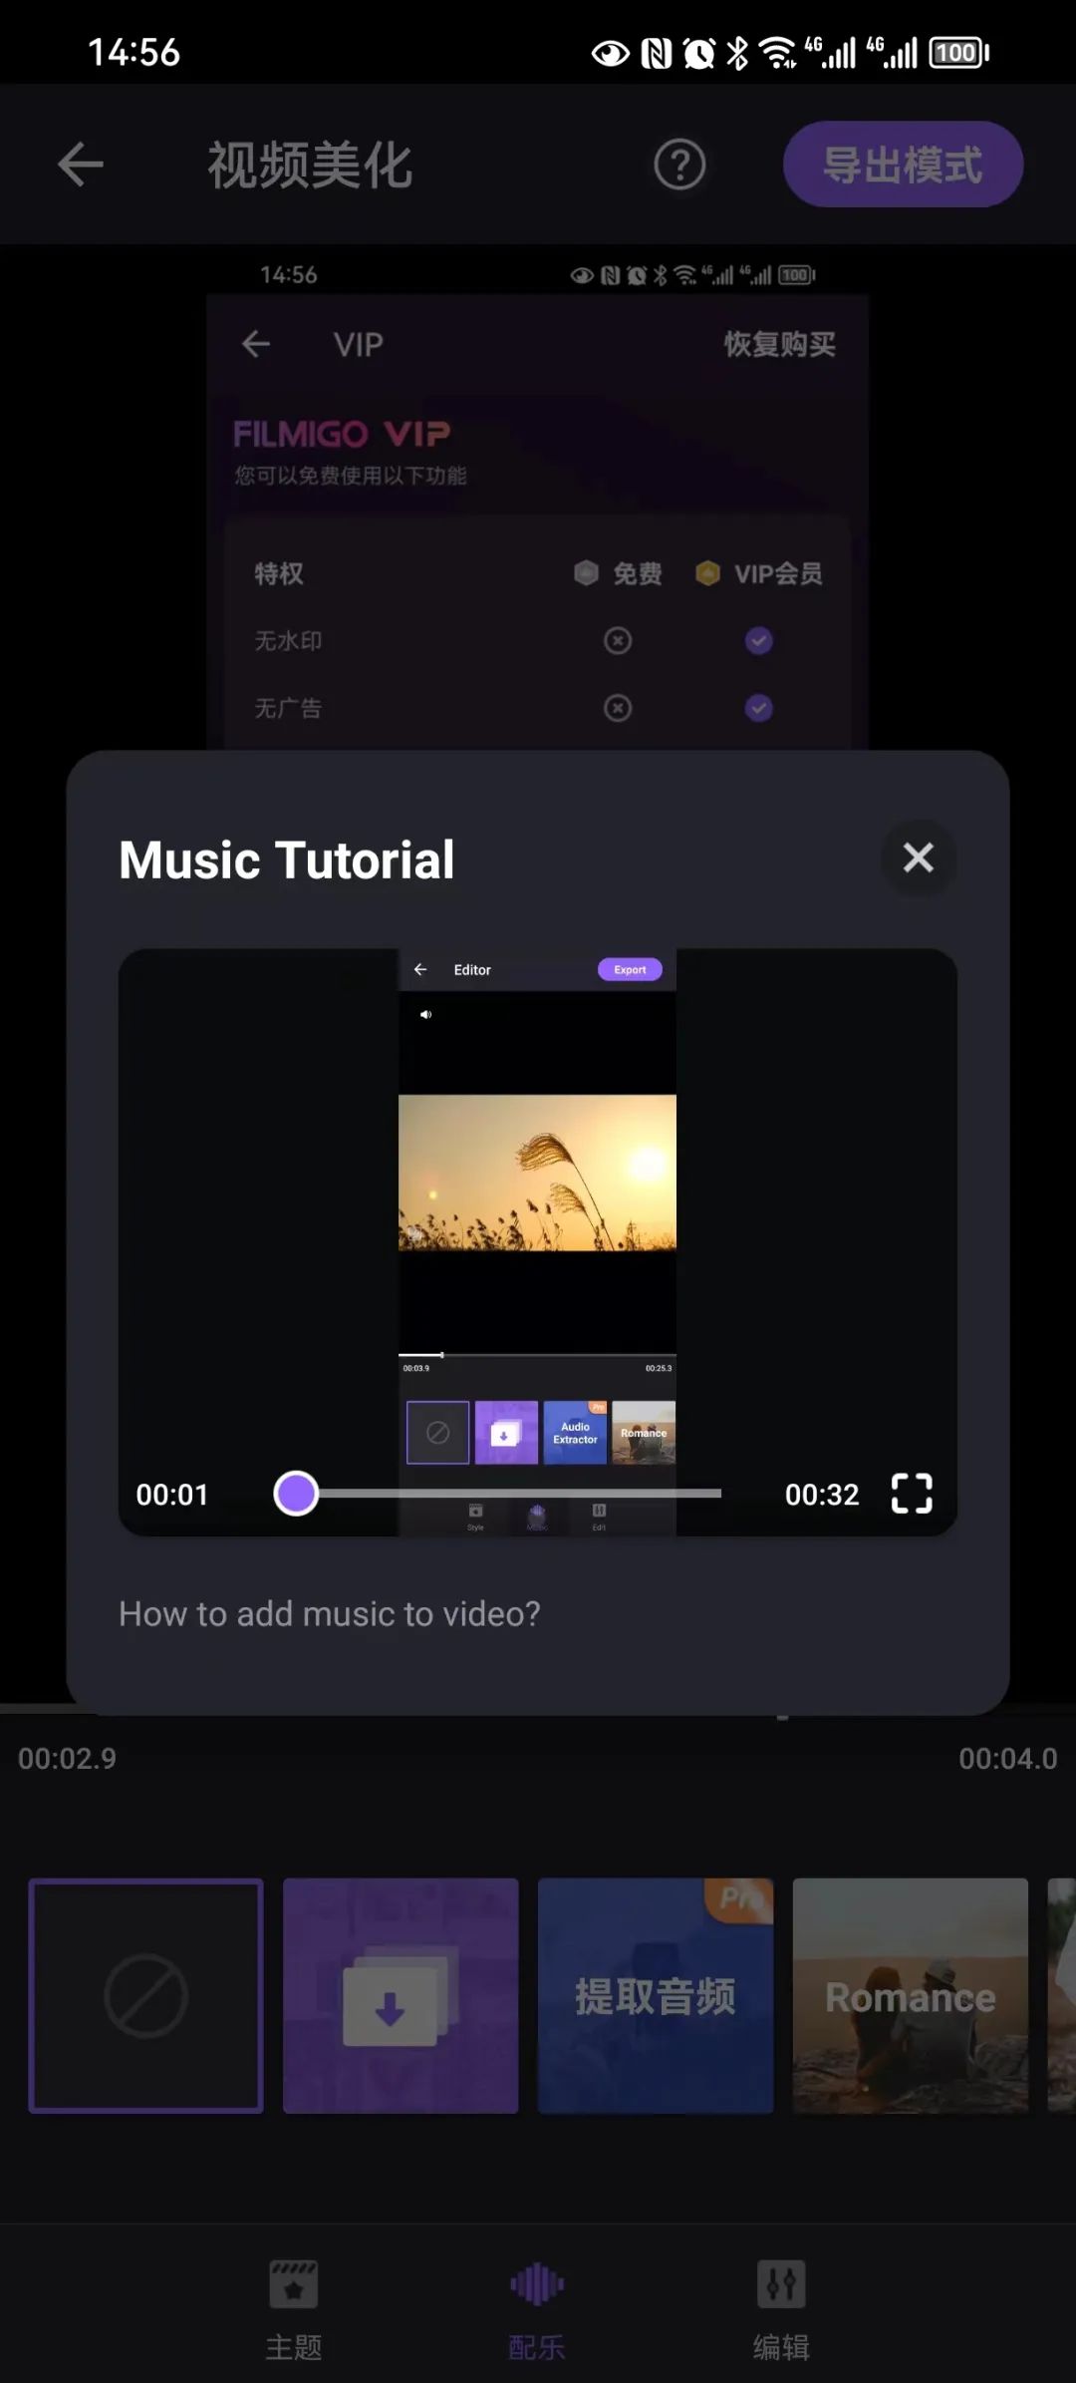Click the Music Tutorial title
The image size is (1076, 2383).
pyautogui.click(x=287, y=859)
